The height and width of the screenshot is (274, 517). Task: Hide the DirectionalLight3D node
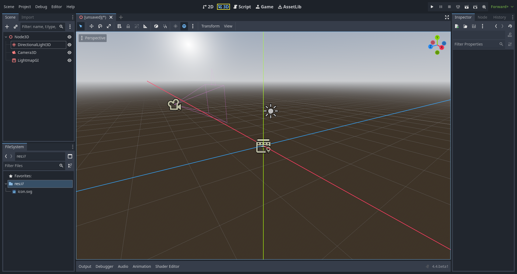pos(69,45)
